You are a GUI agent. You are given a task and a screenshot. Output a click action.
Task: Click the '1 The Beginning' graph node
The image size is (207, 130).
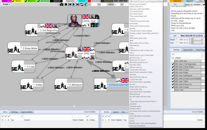pyautogui.click(x=42, y=30)
